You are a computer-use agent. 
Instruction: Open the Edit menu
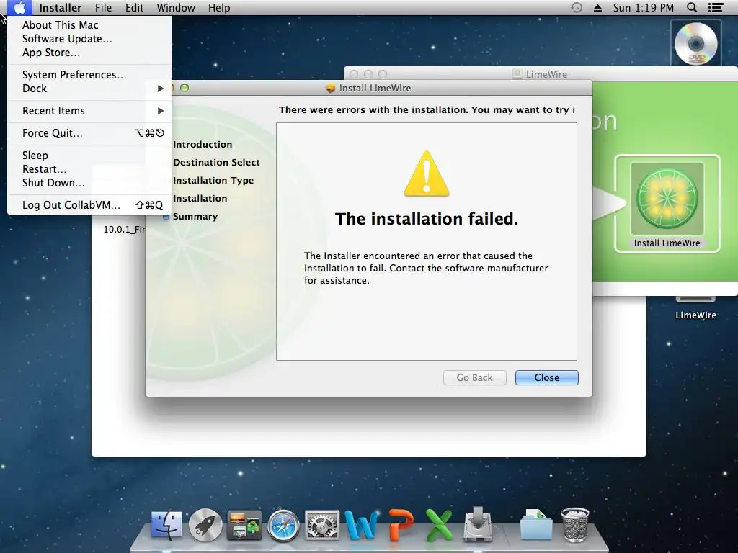(x=134, y=7)
